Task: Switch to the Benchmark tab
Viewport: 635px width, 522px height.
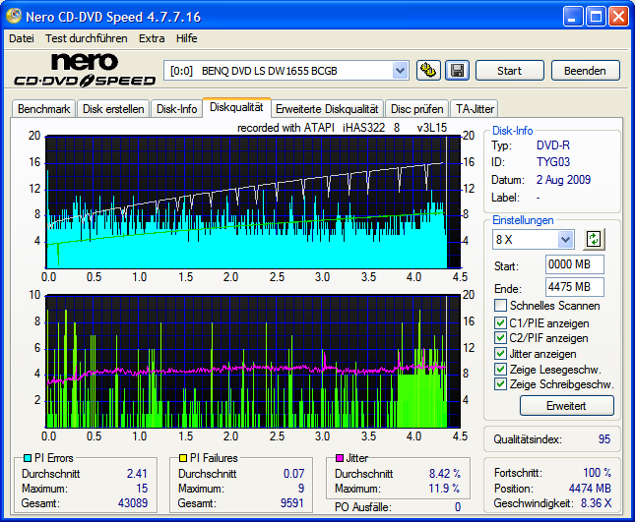Action: coord(43,109)
